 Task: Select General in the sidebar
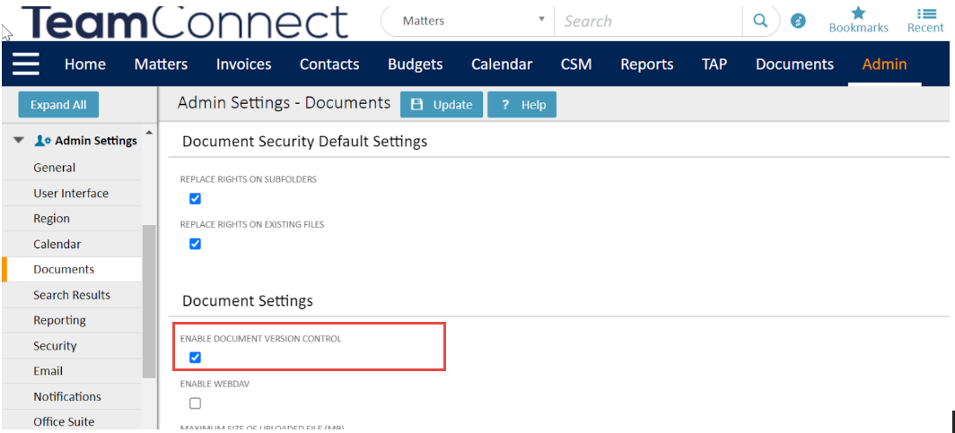point(72,168)
